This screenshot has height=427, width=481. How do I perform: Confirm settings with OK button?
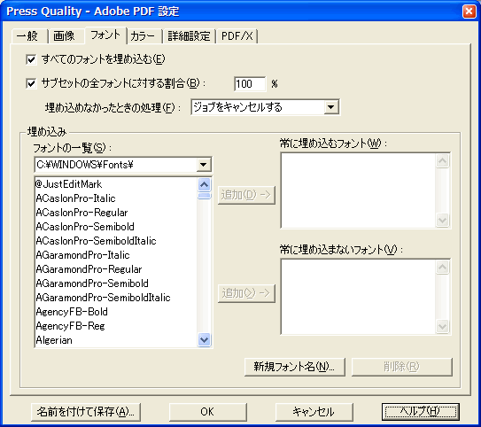click(x=207, y=412)
